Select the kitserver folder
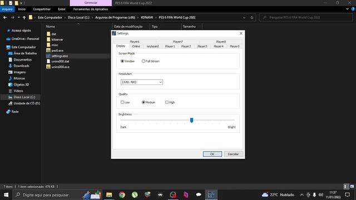 coord(57,39)
